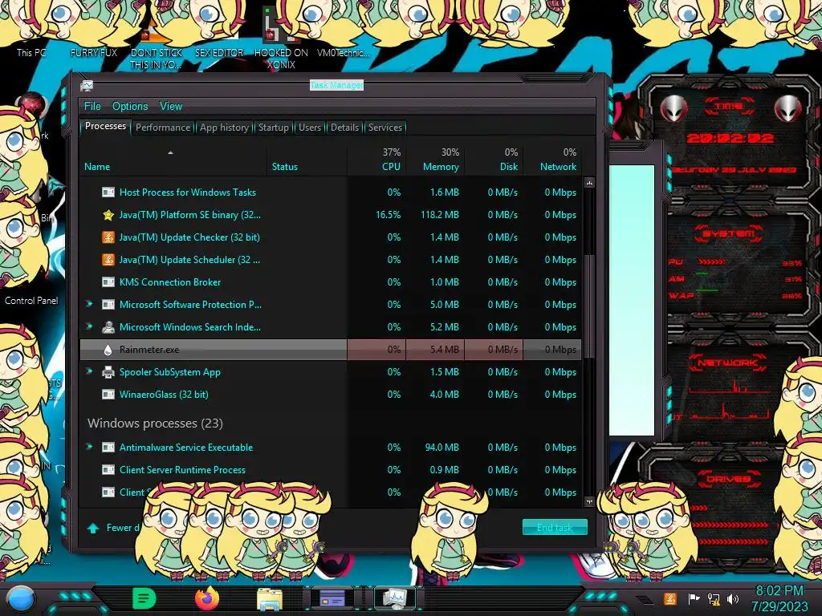Click the Start orb on taskbar
The width and height of the screenshot is (822, 616).
pyautogui.click(x=21, y=599)
